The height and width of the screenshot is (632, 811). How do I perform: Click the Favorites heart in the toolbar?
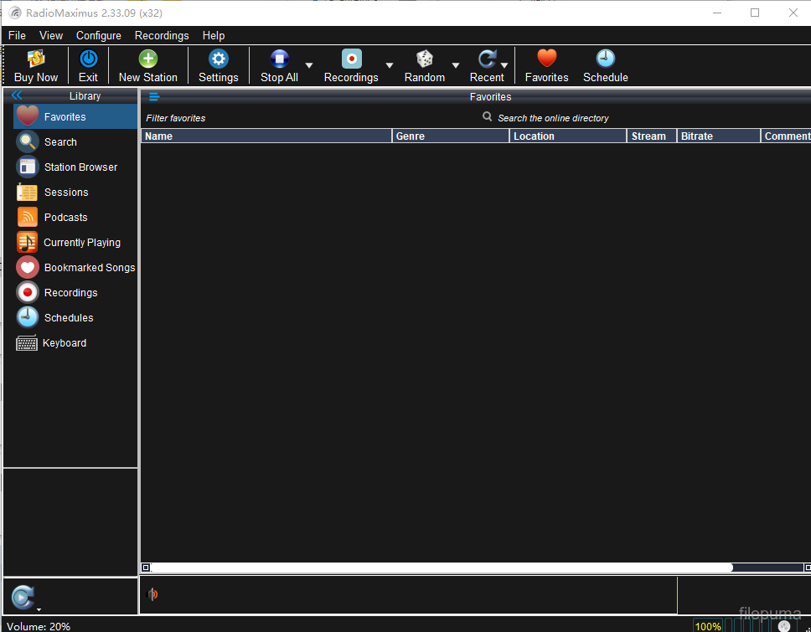click(546, 59)
